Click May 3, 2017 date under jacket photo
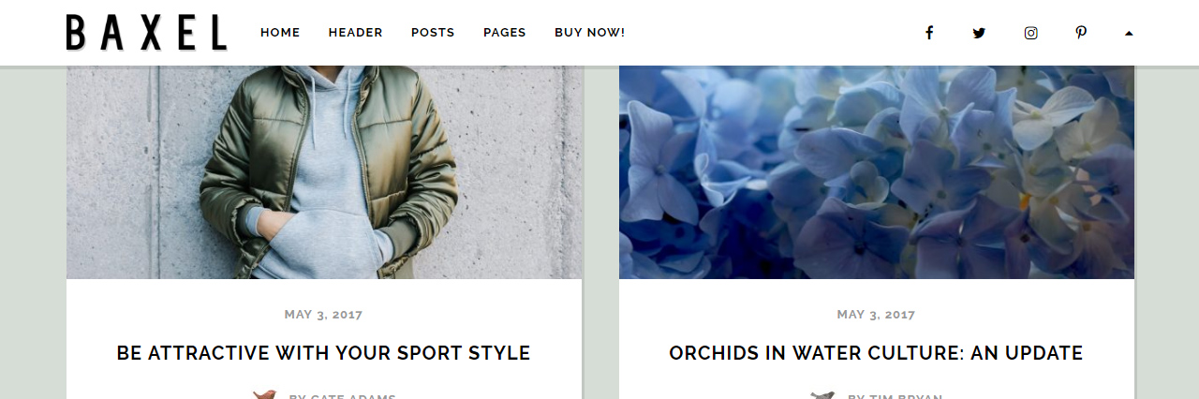 (323, 315)
